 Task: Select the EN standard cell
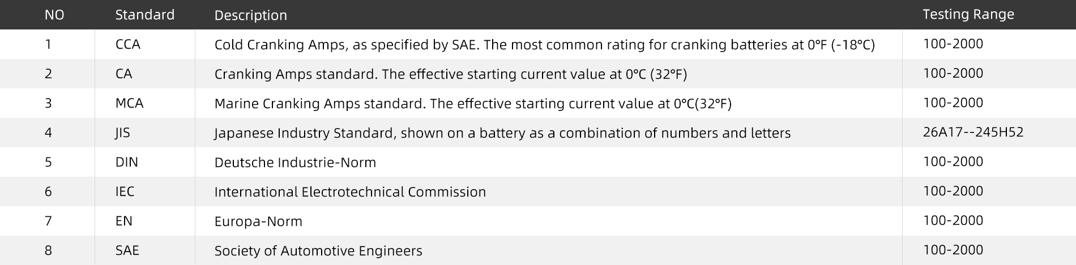coord(123,221)
